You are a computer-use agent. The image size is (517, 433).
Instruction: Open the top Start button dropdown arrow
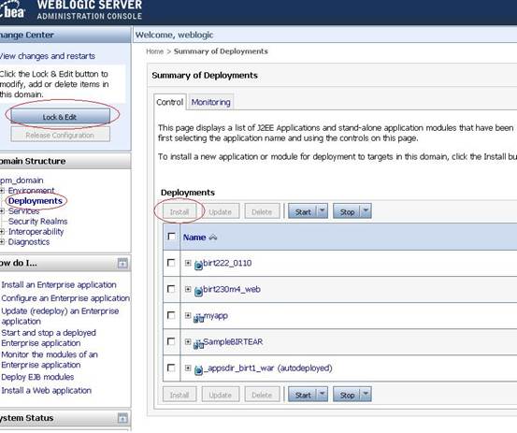point(323,211)
